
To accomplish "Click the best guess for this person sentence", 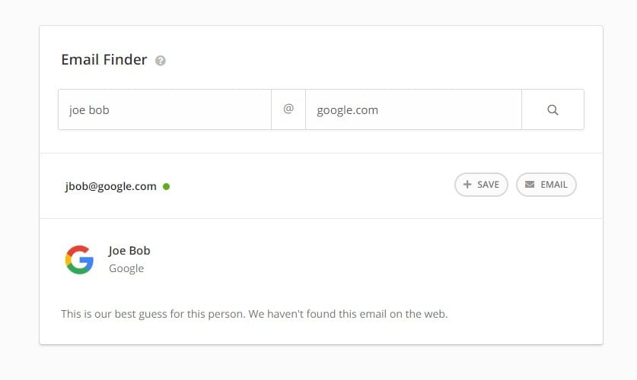I will click(153, 314).
